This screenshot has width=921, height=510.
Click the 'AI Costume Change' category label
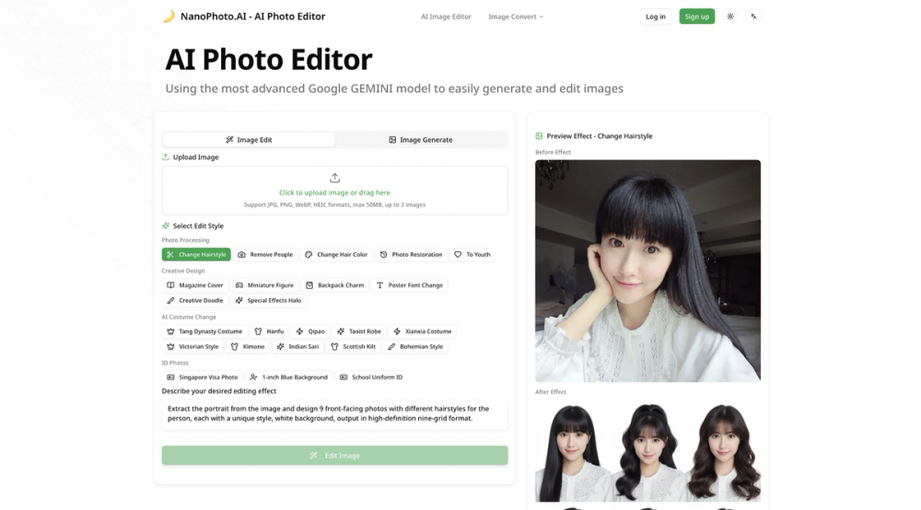pyautogui.click(x=189, y=317)
